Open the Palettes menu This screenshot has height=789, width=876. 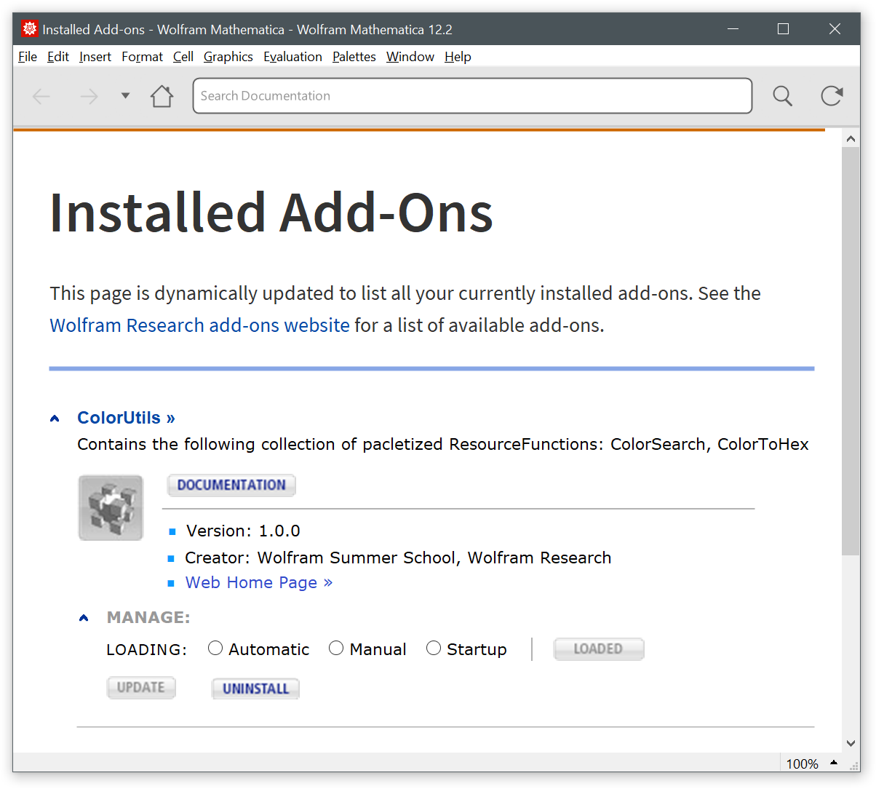[x=354, y=57]
